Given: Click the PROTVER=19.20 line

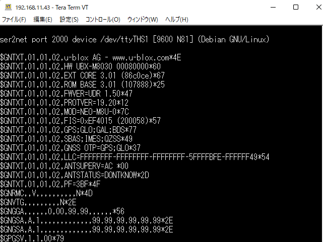Looking at the screenshot, I should [64, 103].
